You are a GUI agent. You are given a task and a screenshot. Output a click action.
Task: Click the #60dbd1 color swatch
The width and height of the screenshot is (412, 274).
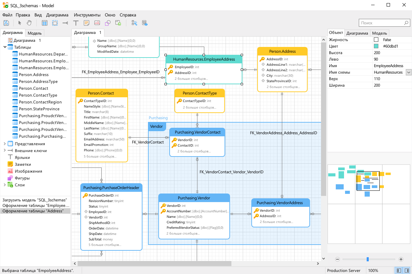[x=376, y=46]
